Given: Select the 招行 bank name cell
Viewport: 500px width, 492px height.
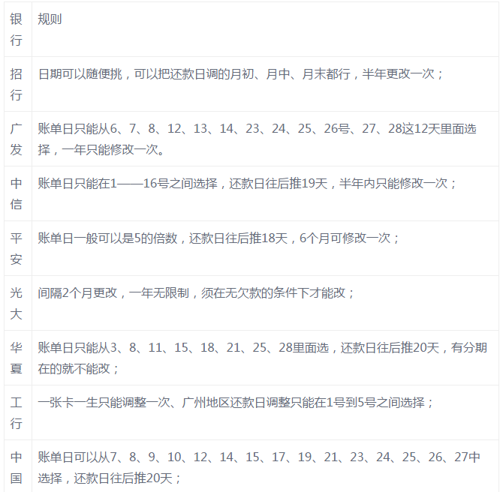Looking at the screenshot, I should pyautogui.click(x=18, y=84).
